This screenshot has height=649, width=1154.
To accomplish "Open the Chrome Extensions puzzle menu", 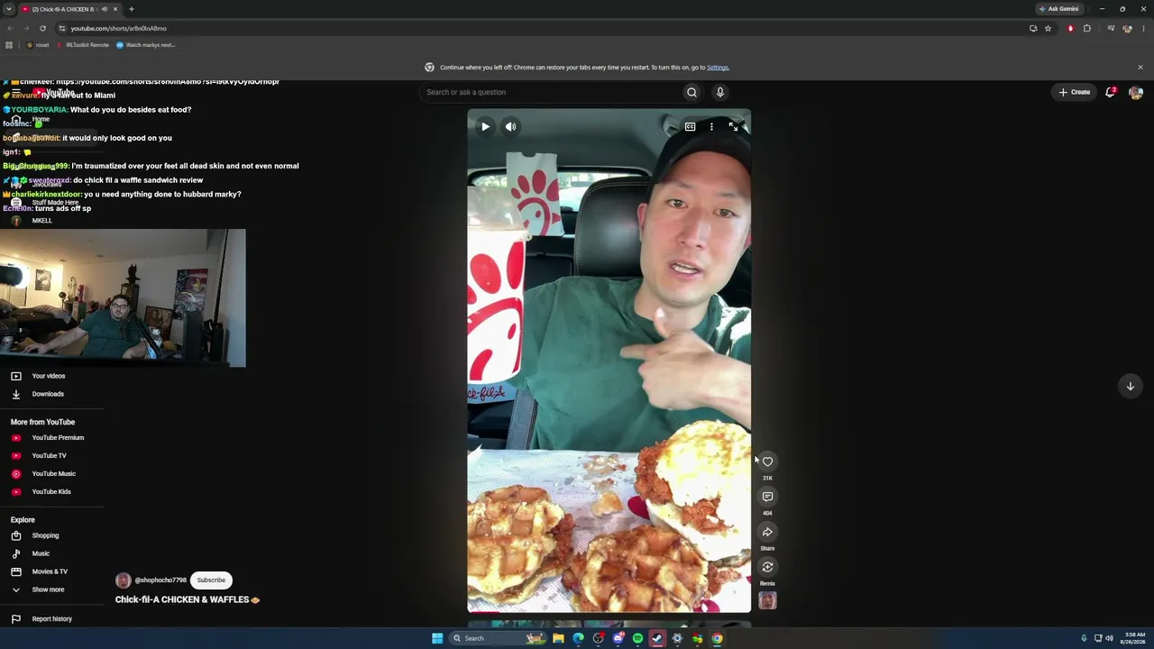I will point(1086,28).
